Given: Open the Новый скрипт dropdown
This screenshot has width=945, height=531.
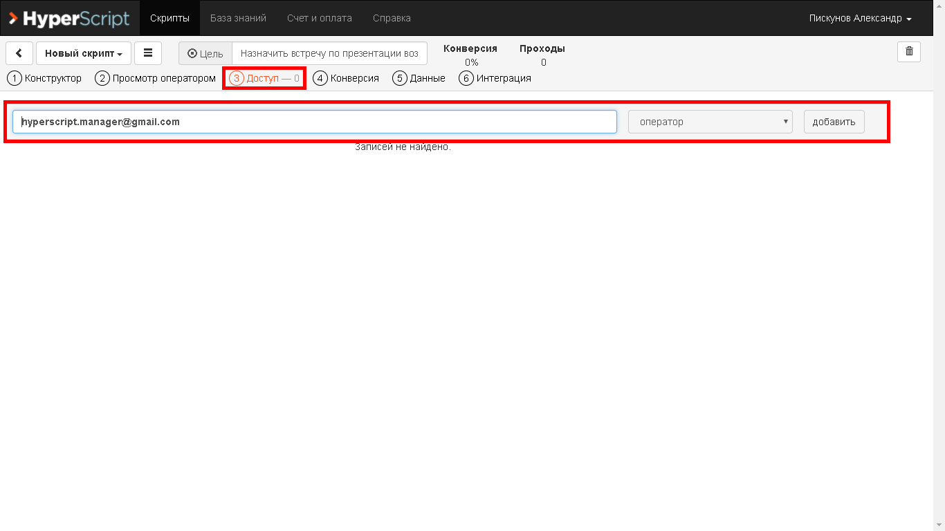Looking at the screenshot, I should pyautogui.click(x=84, y=53).
